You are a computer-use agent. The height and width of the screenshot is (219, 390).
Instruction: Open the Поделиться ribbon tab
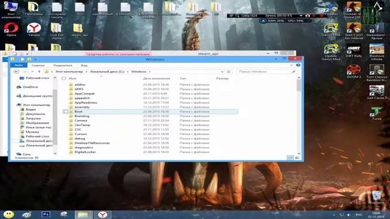(63, 65)
